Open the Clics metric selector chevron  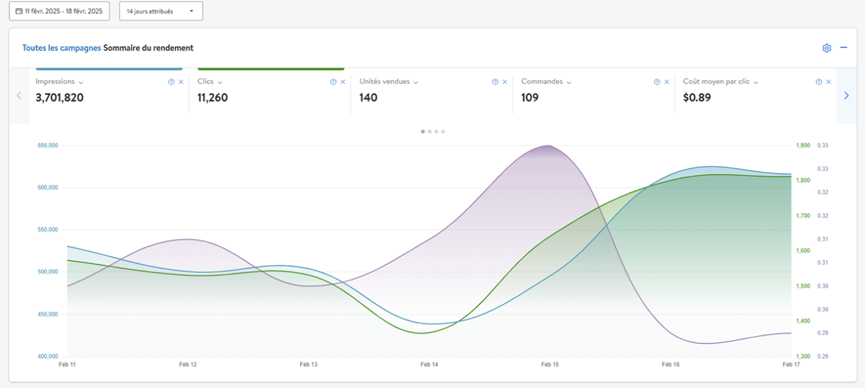[x=220, y=82]
